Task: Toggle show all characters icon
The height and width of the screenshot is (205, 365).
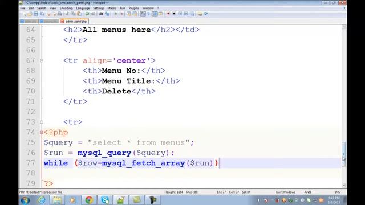Action: pyautogui.click(x=148, y=14)
